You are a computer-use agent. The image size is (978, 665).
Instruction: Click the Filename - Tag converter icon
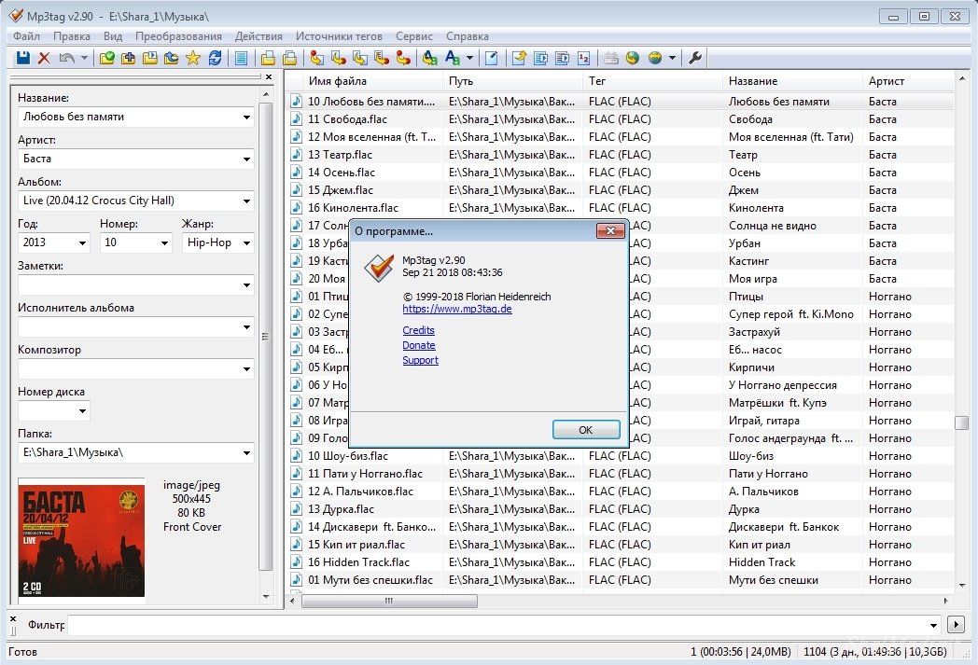pyautogui.click(x=339, y=58)
